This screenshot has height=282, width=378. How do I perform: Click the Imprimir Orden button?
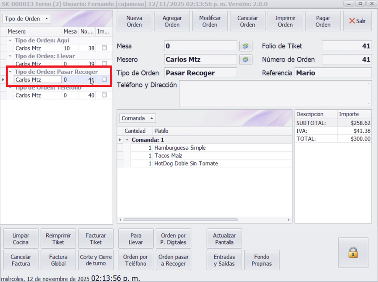pyautogui.click(x=285, y=21)
